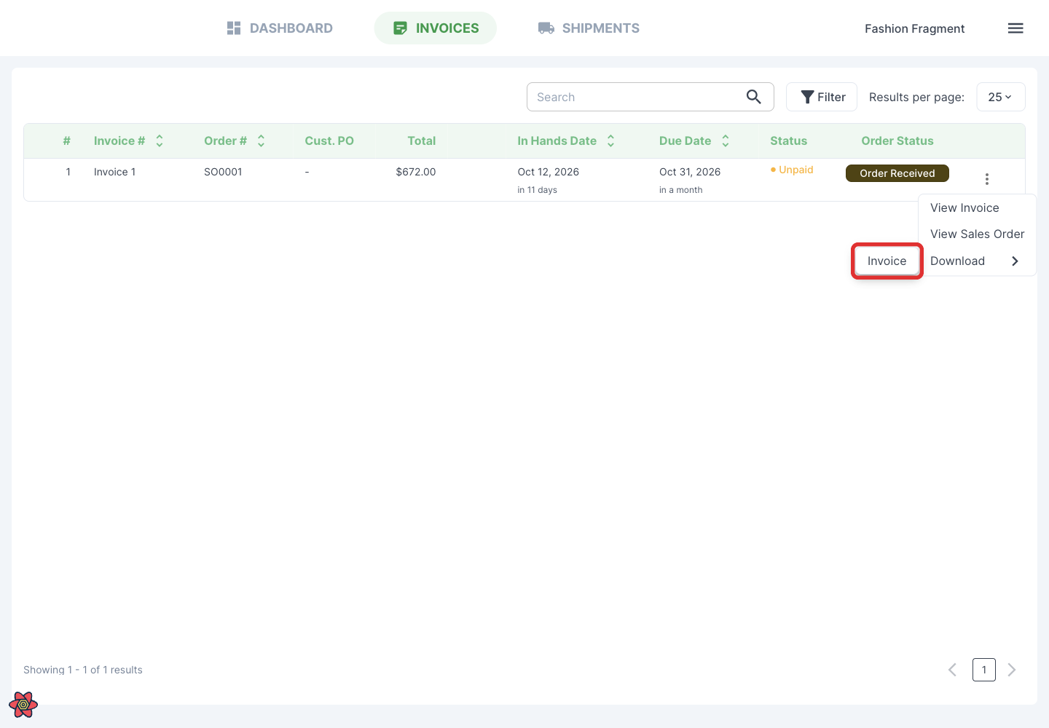The image size is (1049, 728).
Task: Go to next page arrow
Action: click(x=1012, y=670)
